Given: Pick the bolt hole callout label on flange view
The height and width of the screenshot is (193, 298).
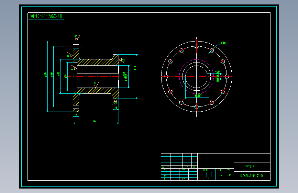Looking at the screenshot, I should click(x=222, y=43).
